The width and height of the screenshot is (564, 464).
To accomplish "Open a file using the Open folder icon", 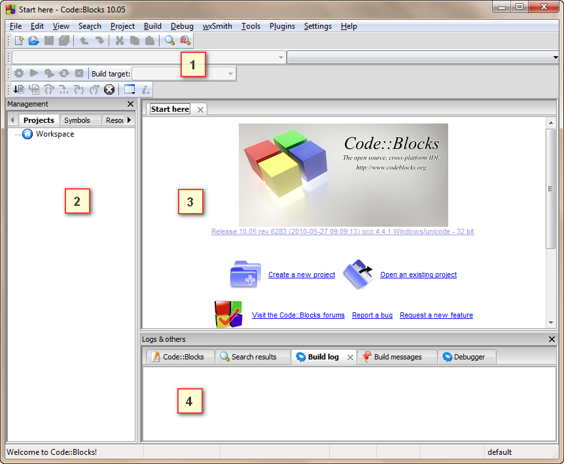I will point(34,40).
